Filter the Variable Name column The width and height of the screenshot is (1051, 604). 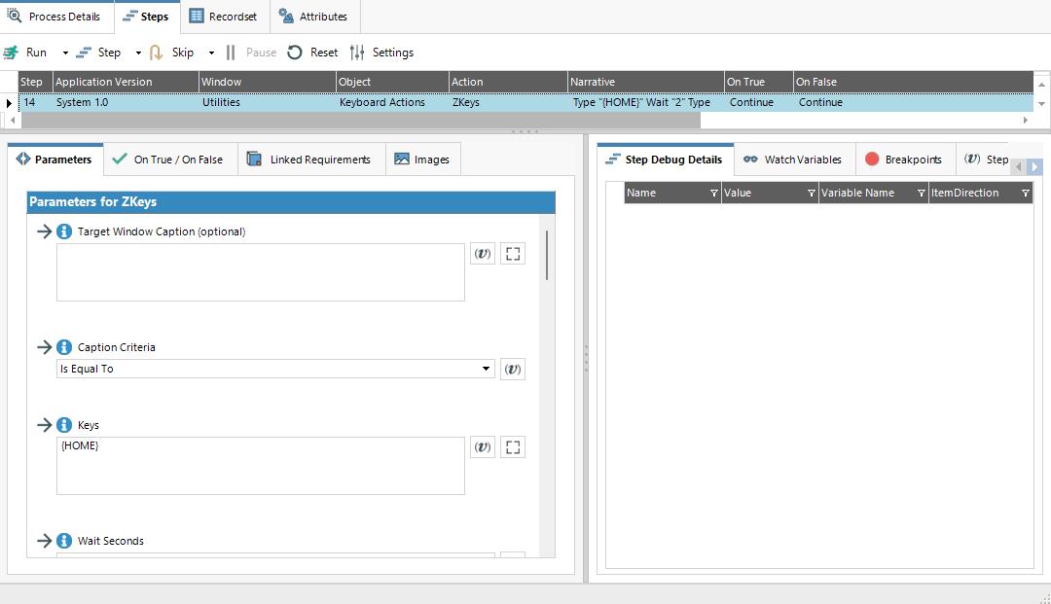(x=921, y=194)
